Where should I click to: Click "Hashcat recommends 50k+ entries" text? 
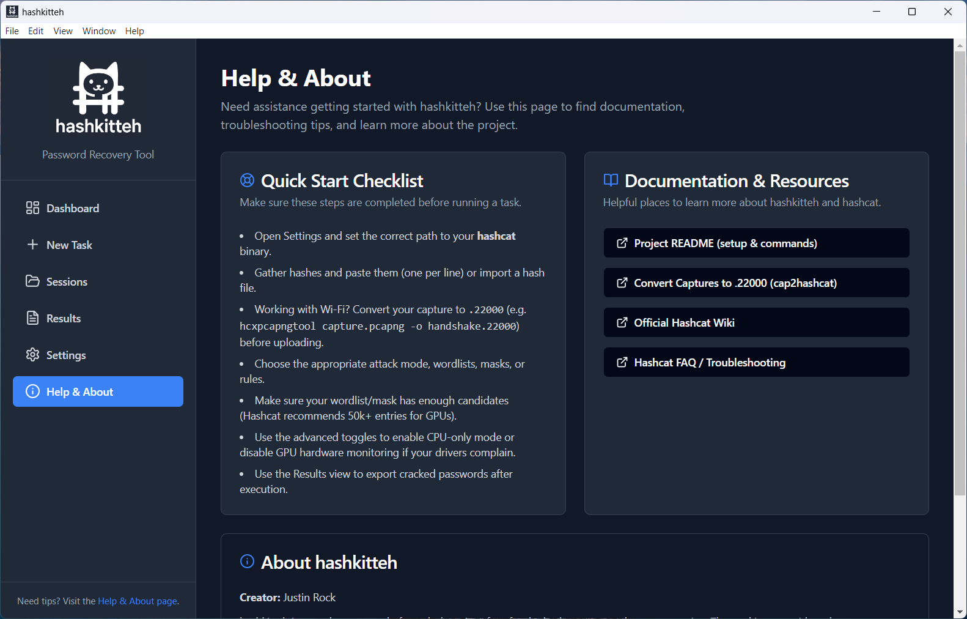[x=348, y=416]
